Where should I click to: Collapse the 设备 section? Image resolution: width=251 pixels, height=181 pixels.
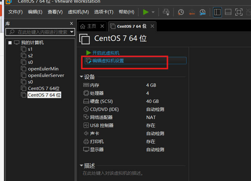pos(81,77)
